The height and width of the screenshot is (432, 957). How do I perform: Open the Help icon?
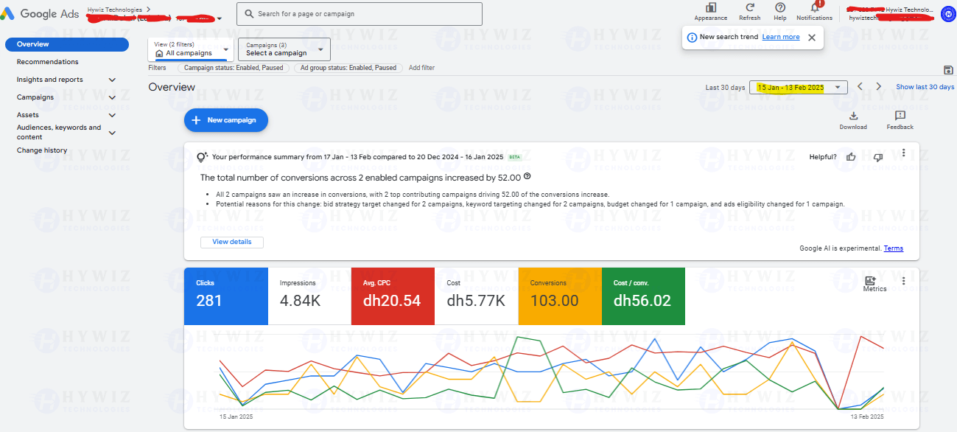pos(780,8)
